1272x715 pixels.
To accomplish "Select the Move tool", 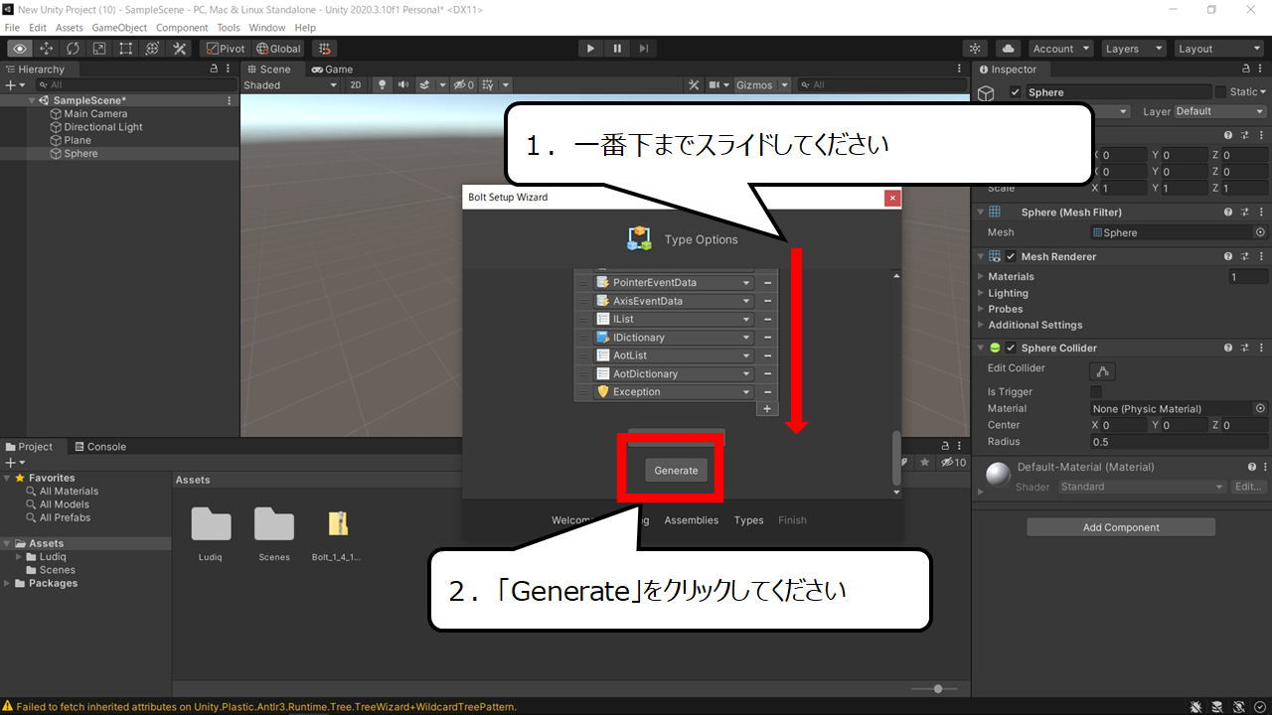I will (47, 49).
